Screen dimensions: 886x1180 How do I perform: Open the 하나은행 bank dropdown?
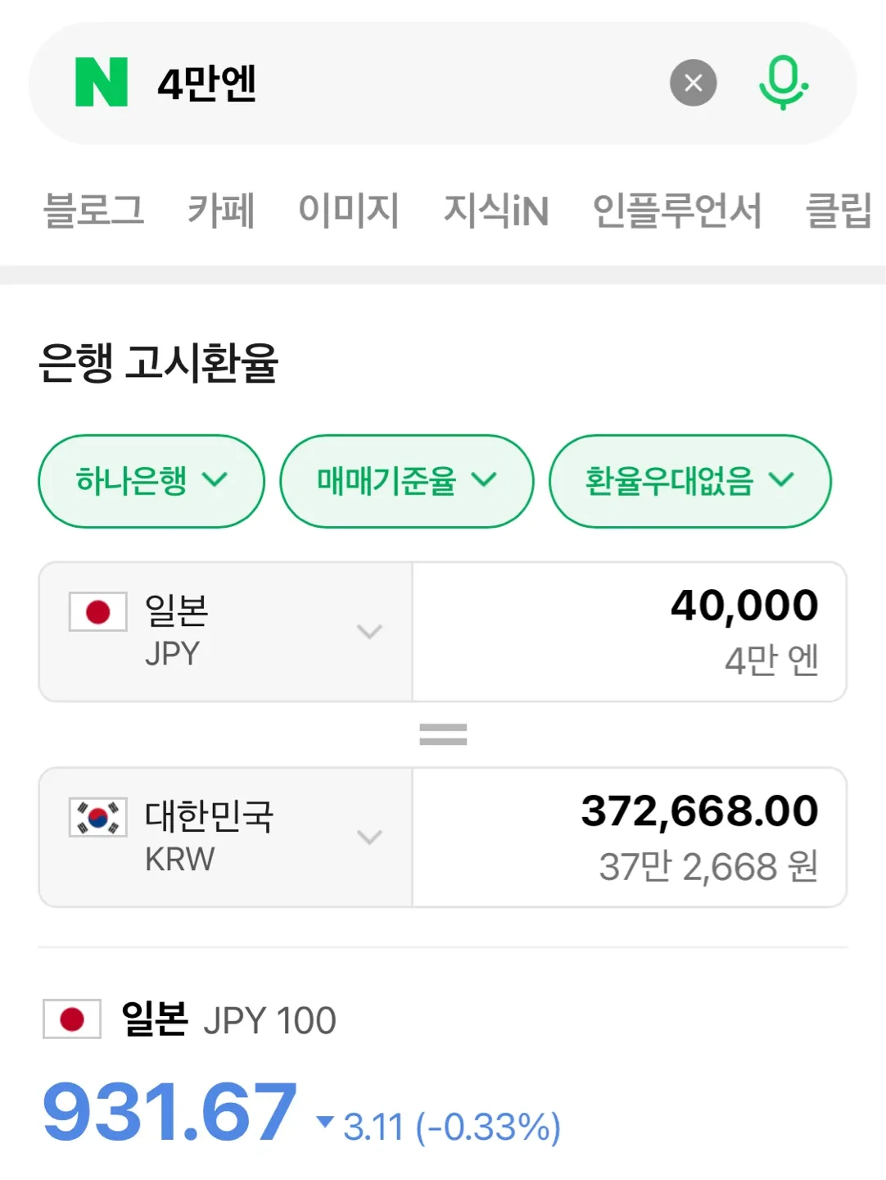coord(151,481)
